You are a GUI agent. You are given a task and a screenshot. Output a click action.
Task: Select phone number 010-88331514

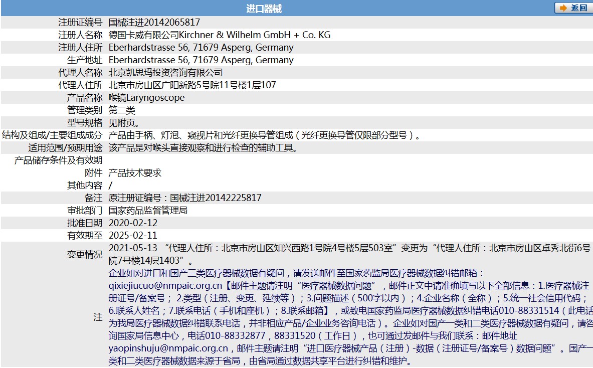528,310
